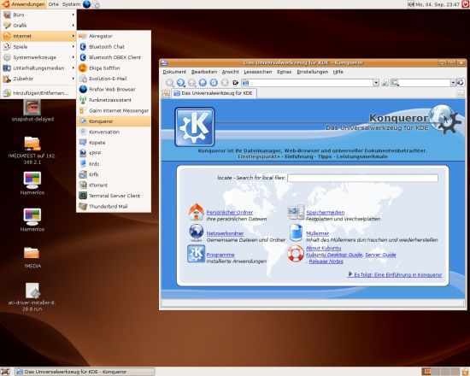Screen dimensions: 470x376
Task: Expand the Spiele submenu
Action: click(x=38, y=47)
